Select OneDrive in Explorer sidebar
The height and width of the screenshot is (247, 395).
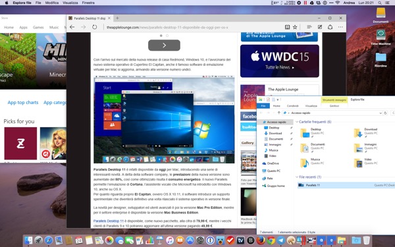click(271, 163)
